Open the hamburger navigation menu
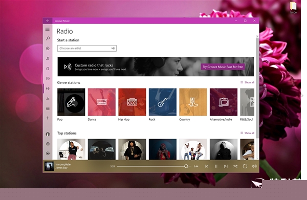Viewport: 307px width, 200px height. (x=48, y=29)
